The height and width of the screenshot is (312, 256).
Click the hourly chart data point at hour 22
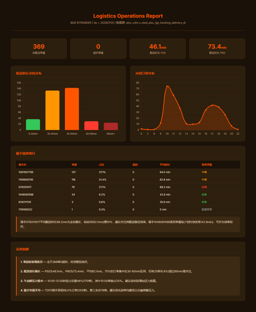pos(238,129)
